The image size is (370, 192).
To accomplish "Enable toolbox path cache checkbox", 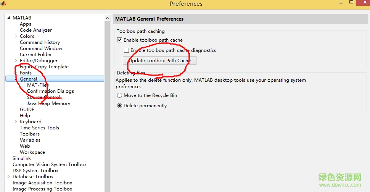I will click(120, 40).
